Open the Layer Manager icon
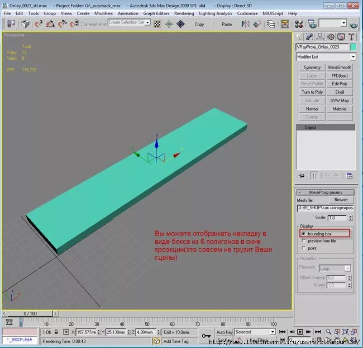The image size is (363, 348). pos(271,24)
